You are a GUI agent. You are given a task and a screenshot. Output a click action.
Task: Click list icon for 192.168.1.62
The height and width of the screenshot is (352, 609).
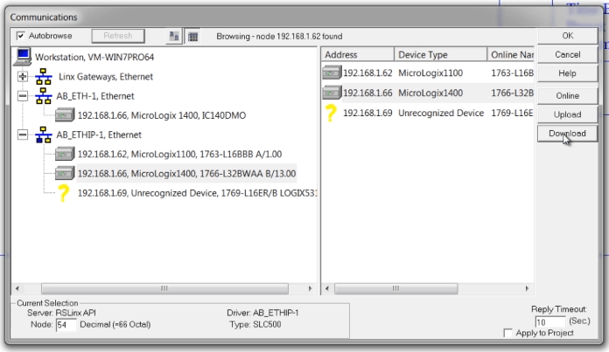(332, 72)
